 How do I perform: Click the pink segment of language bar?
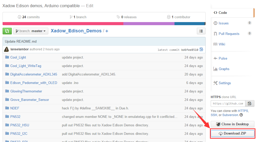[63, 24]
